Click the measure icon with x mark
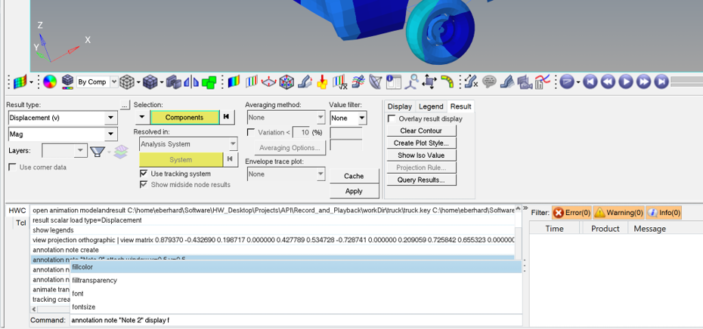Image resolution: width=703 pixels, height=329 pixels. point(471,81)
